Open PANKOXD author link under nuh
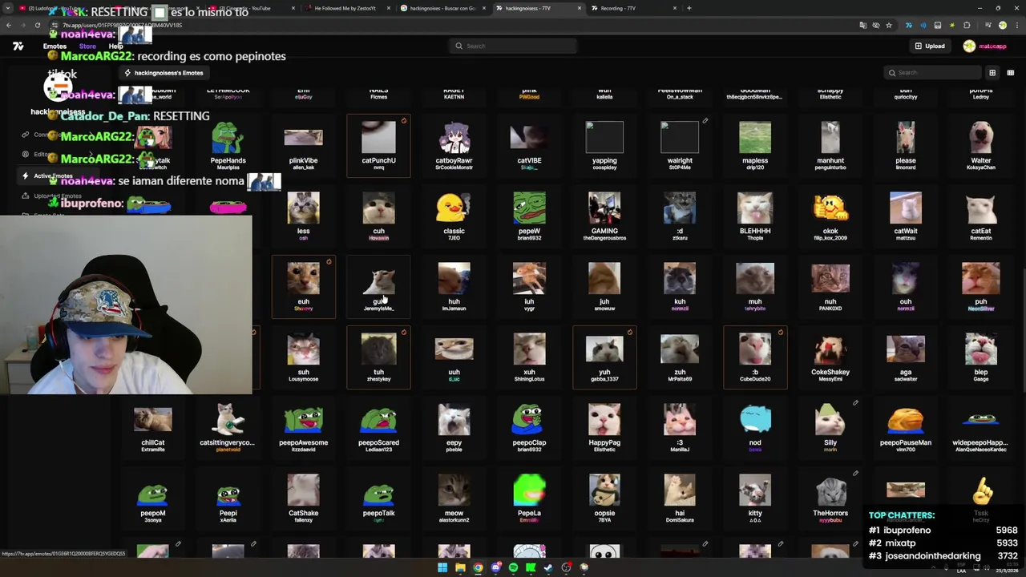The width and height of the screenshot is (1026, 577). [x=830, y=309]
